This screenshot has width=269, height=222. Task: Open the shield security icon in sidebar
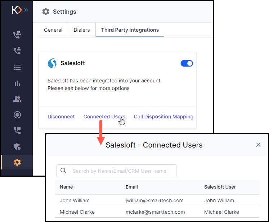click(17, 146)
